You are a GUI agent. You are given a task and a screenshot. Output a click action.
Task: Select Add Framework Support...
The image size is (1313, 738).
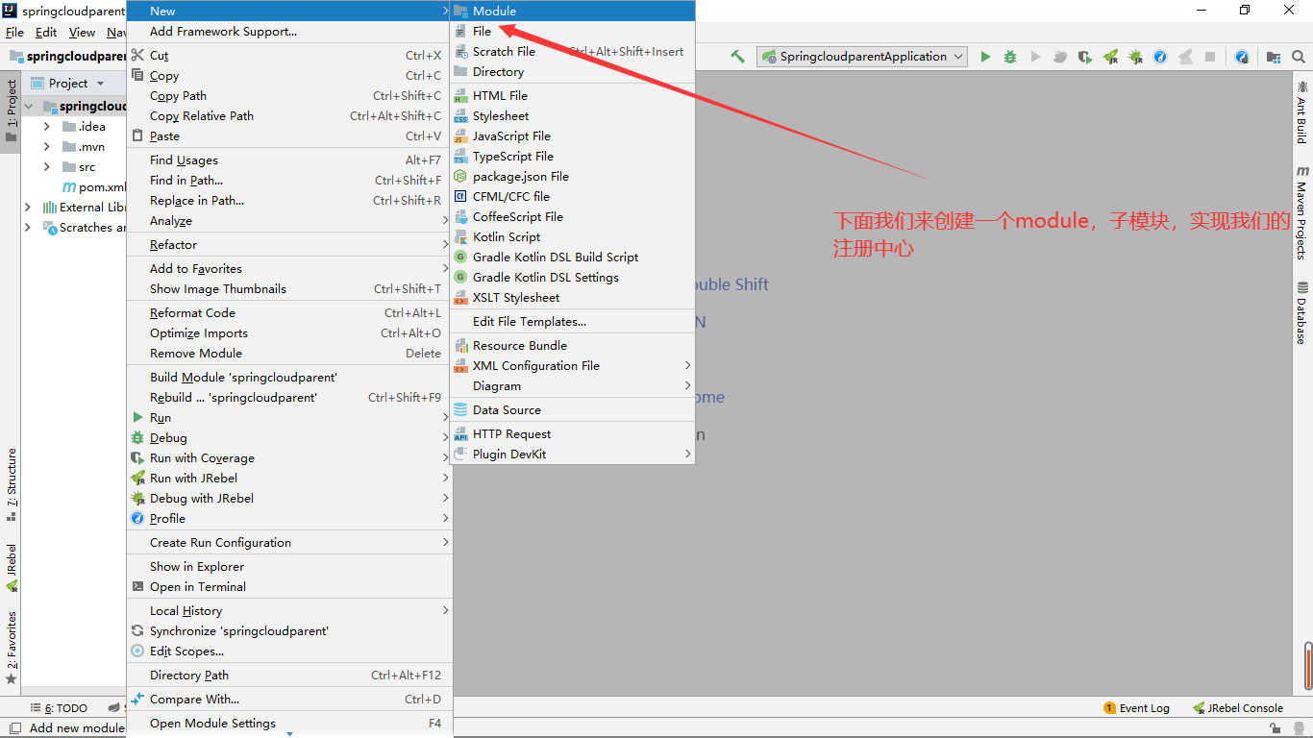click(289, 32)
